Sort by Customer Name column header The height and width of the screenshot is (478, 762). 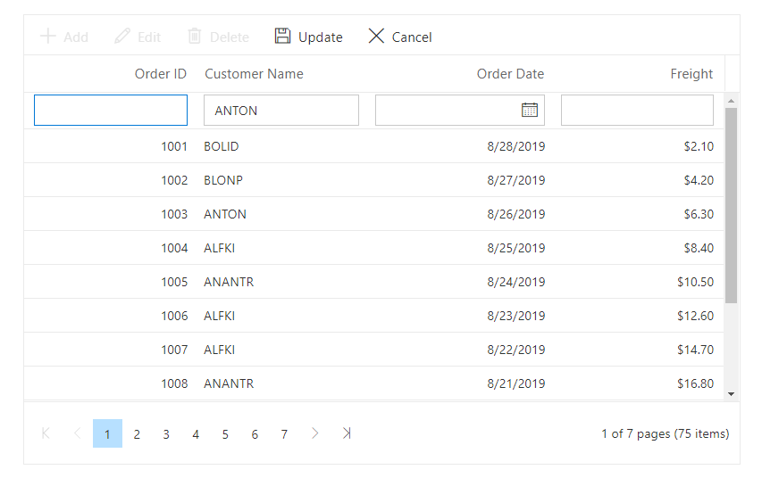(255, 74)
